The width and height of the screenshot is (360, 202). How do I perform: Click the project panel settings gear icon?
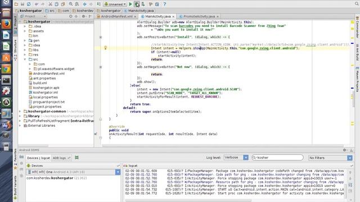pos(84,16)
